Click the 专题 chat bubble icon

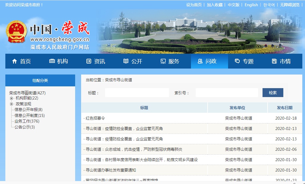click(237, 61)
